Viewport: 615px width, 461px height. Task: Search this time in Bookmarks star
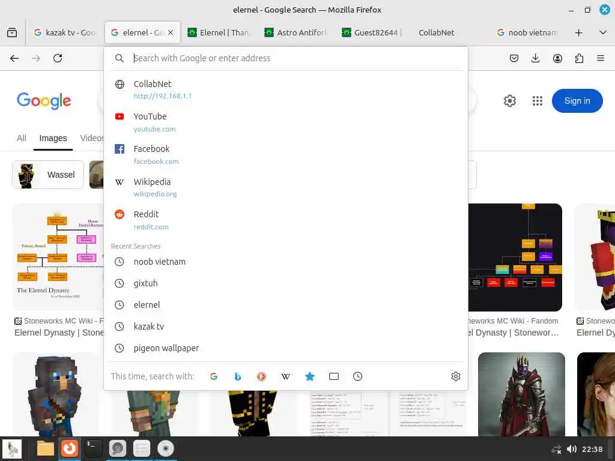coord(310,376)
